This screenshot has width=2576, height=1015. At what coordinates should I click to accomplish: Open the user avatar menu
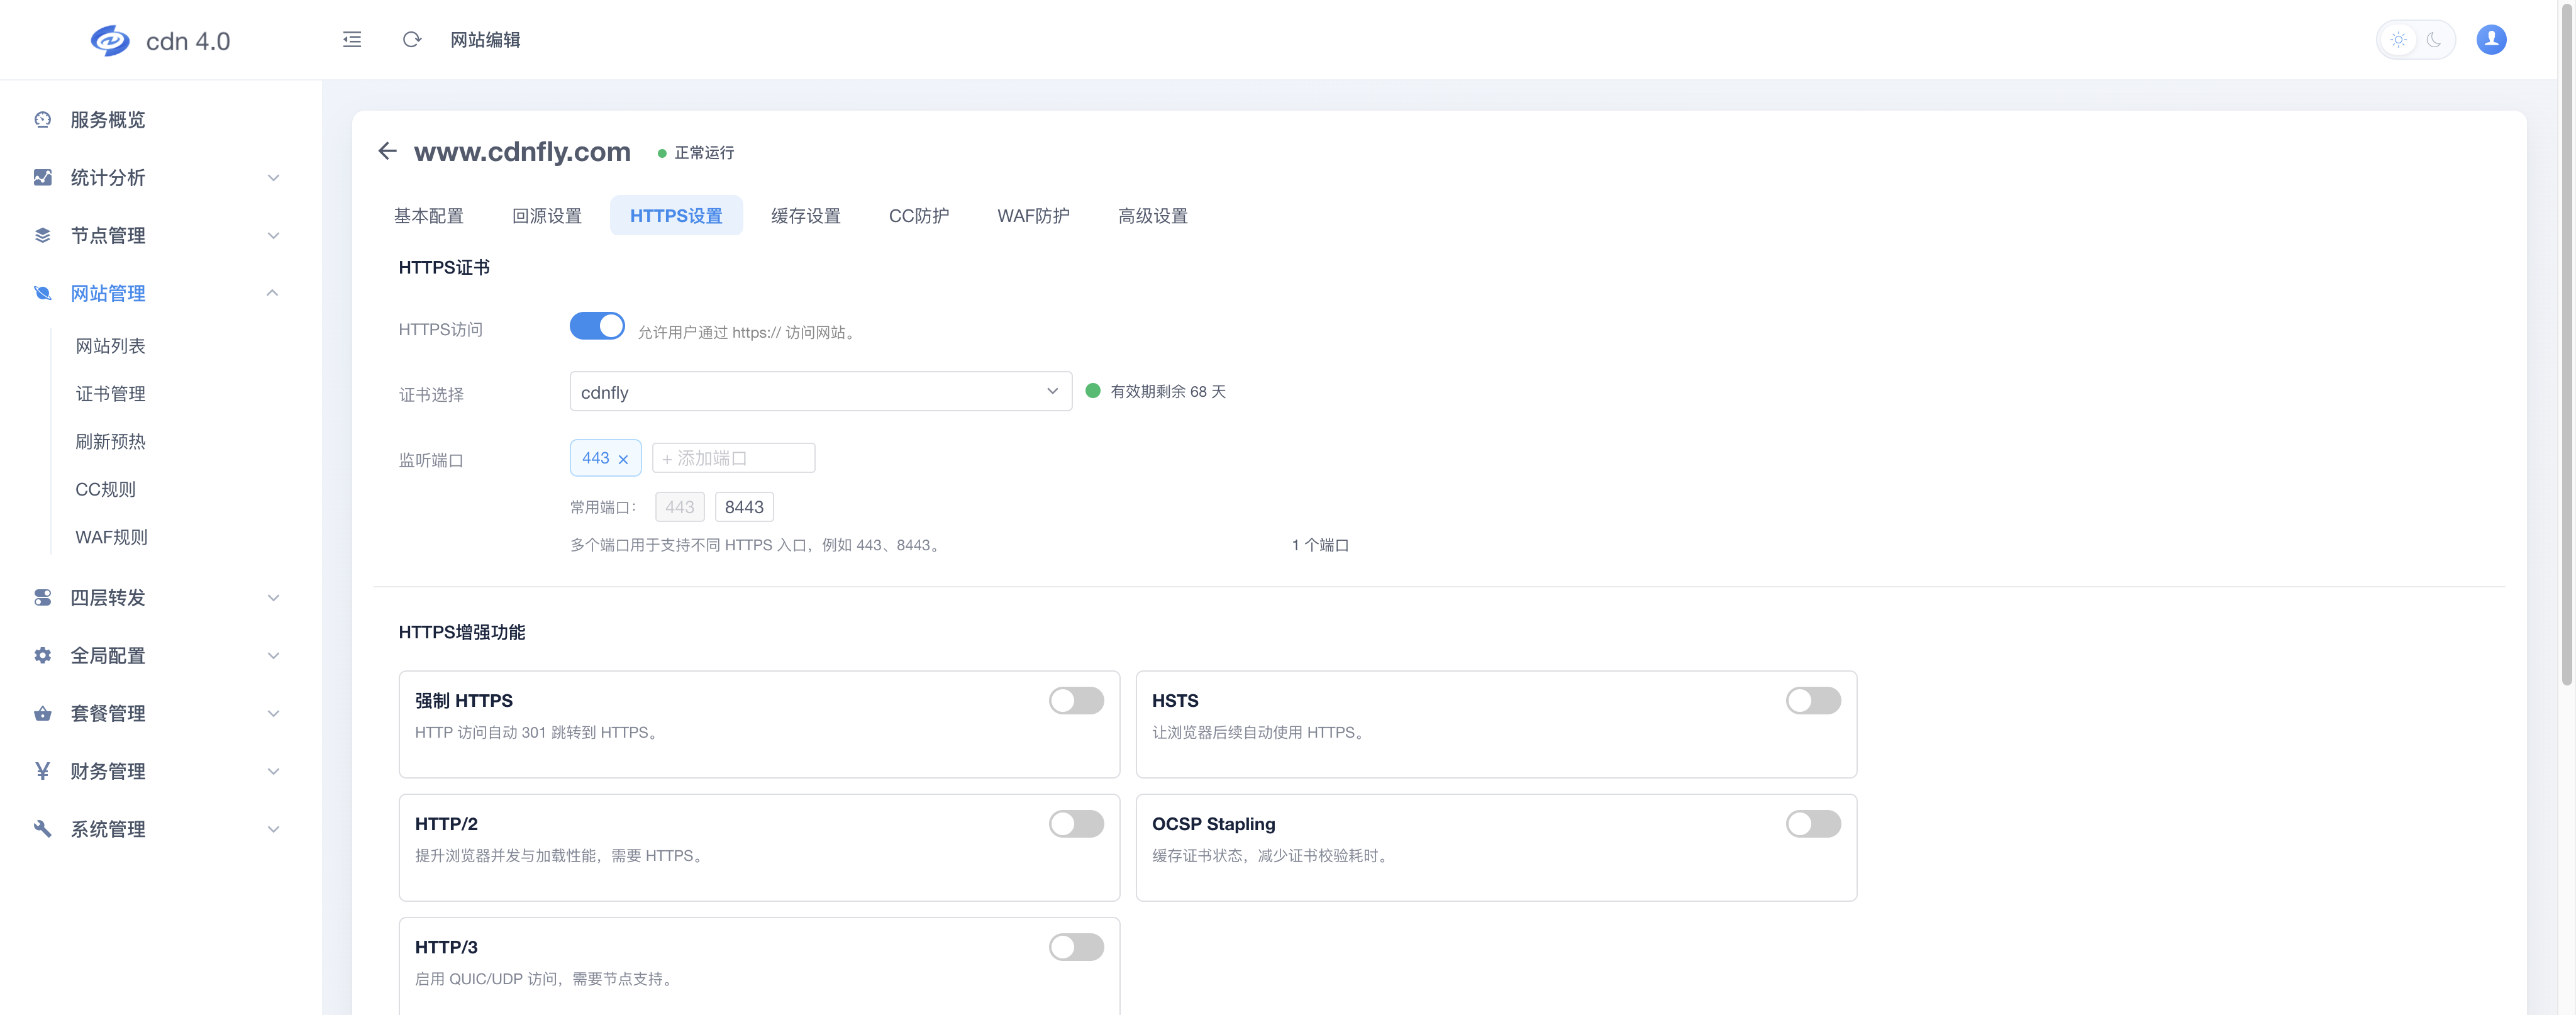point(2491,40)
